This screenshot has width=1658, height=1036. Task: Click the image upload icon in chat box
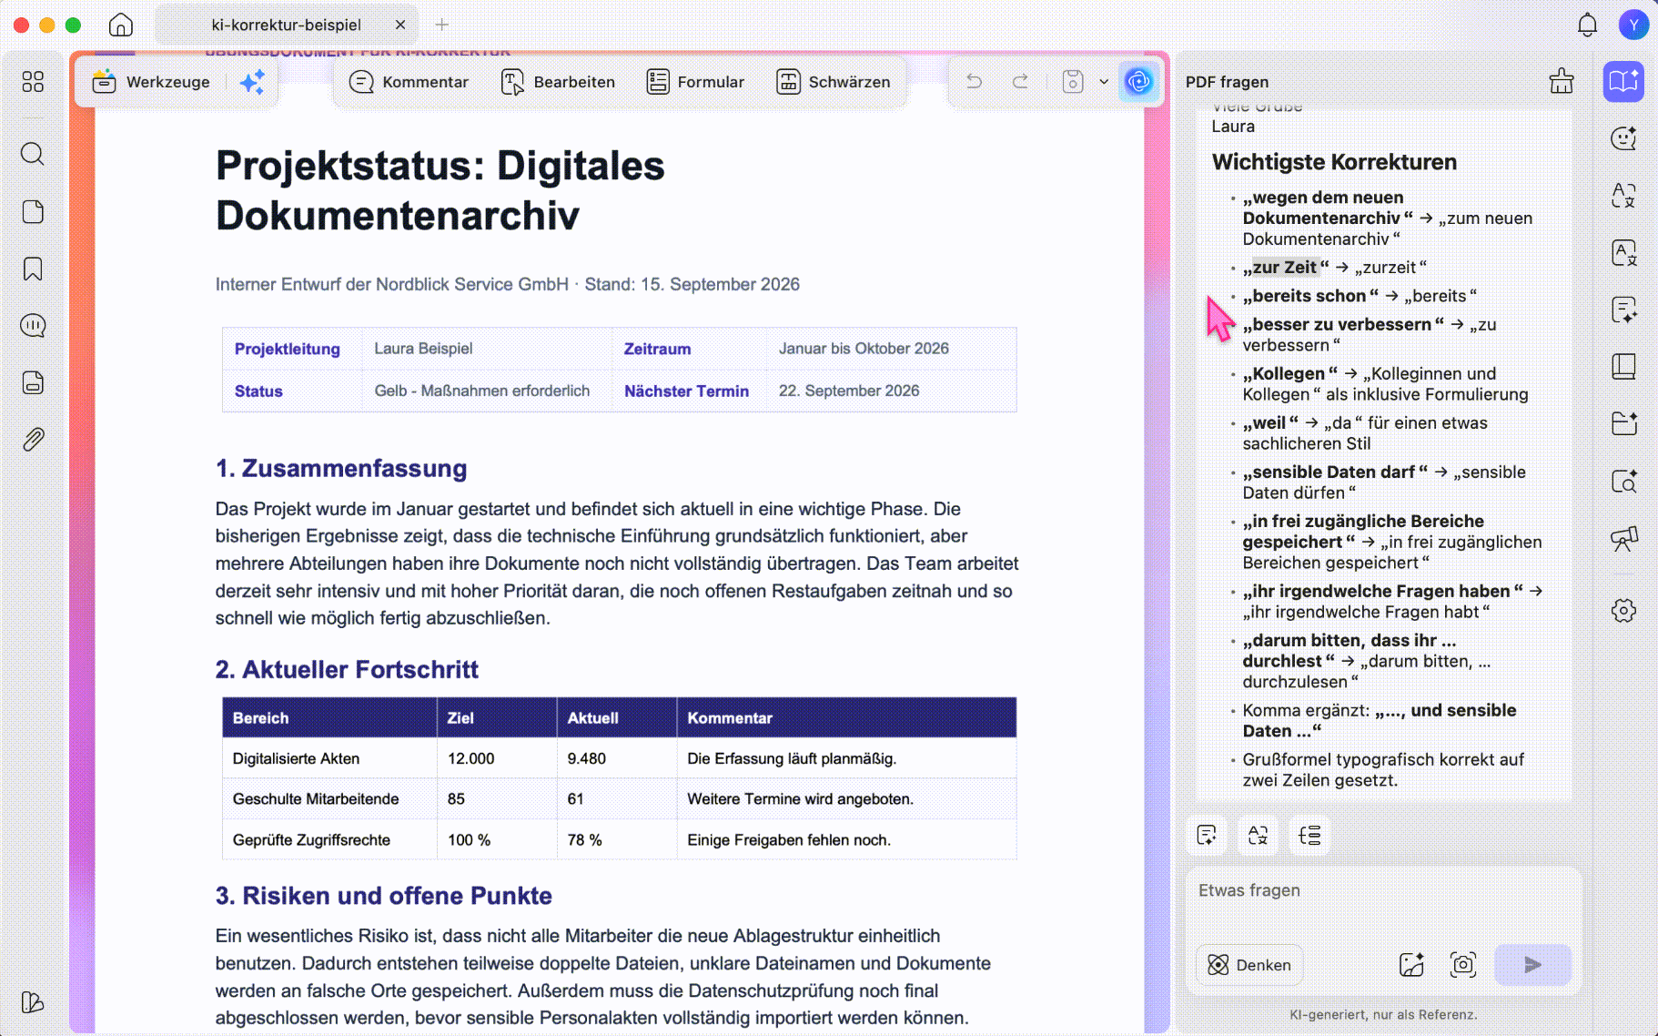1411,964
